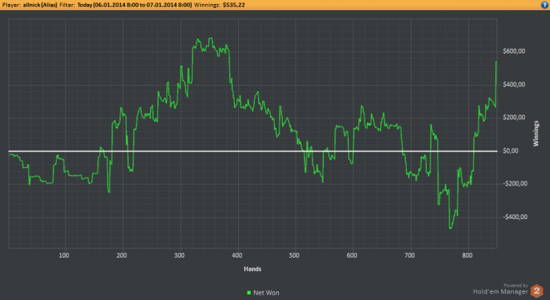Image resolution: width=550 pixels, height=300 pixels.
Task: Click the Powered by Hold'em Manager text
Action: 500,289
